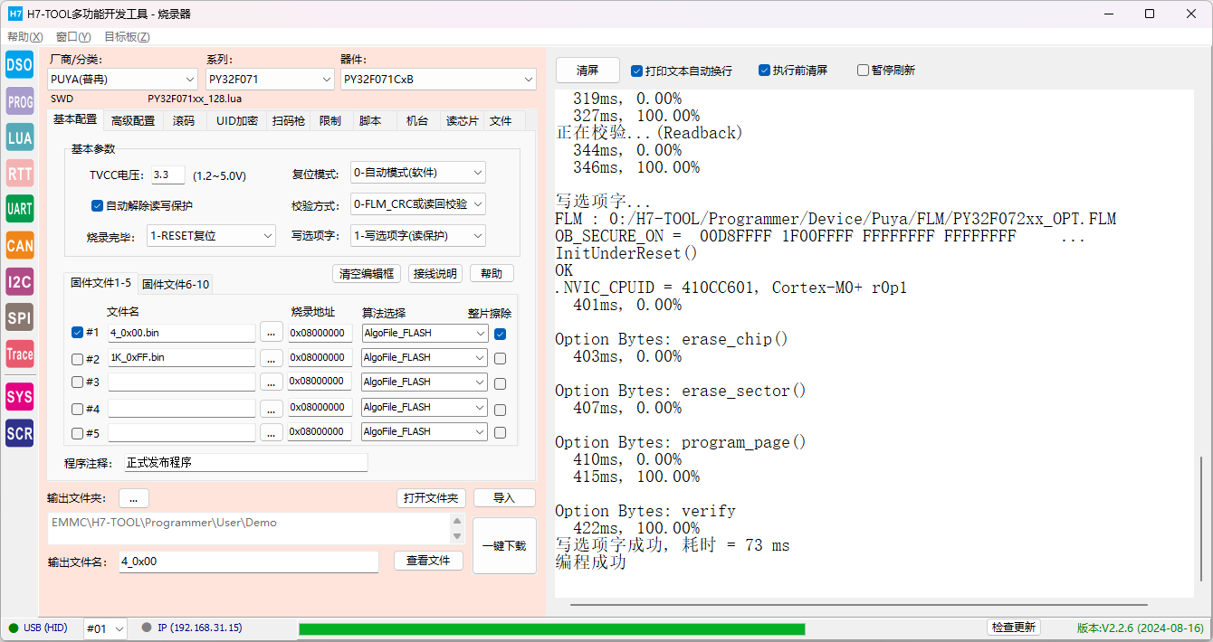The height and width of the screenshot is (642, 1213).
Task: Open the RTT viewer sidebar icon
Action: coord(19,174)
